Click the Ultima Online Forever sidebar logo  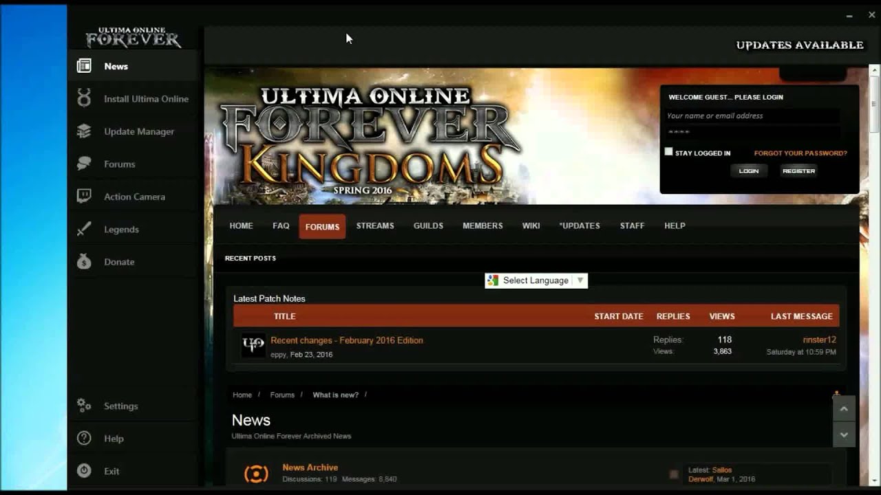(x=134, y=38)
